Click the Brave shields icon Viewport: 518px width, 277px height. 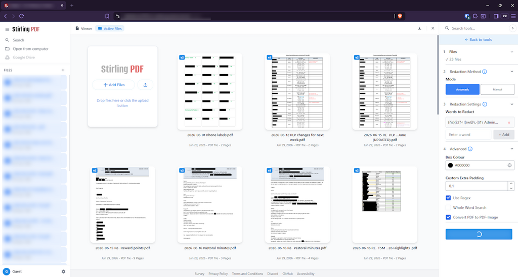(x=400, y=16)
